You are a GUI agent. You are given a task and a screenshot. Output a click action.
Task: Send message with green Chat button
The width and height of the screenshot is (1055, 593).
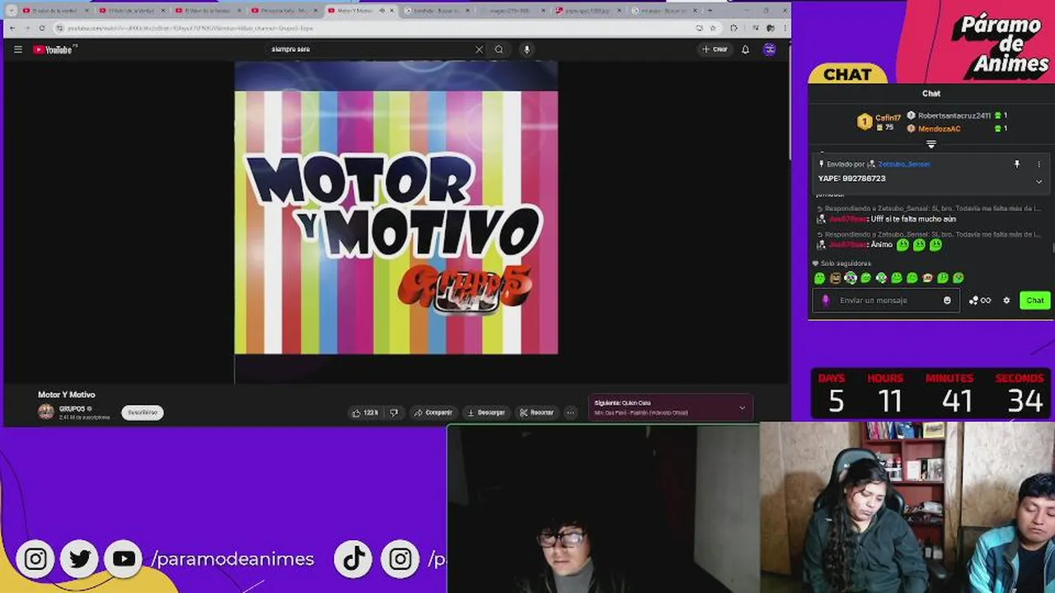[1035, 301]
